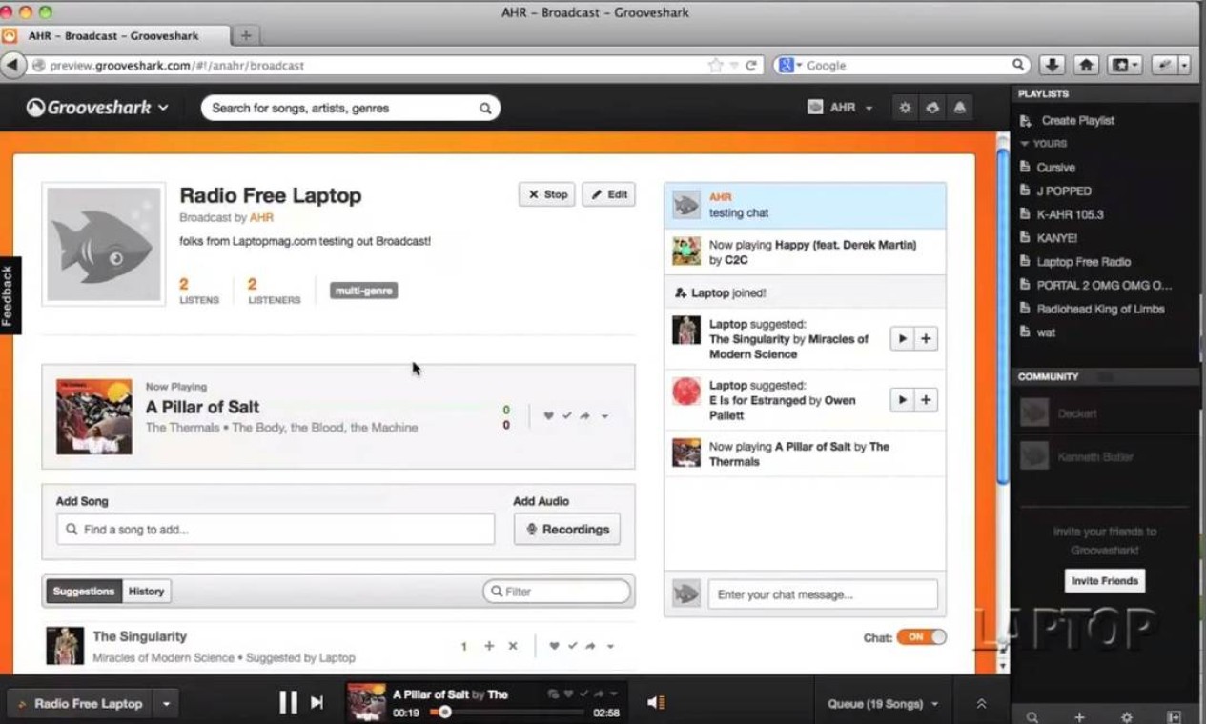Toggle the multi-genre tag

coord(363,291)
